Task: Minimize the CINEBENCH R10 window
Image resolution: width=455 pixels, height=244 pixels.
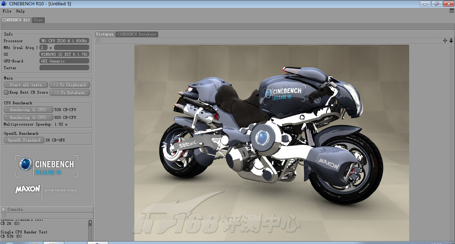Action: pos(425,4)
